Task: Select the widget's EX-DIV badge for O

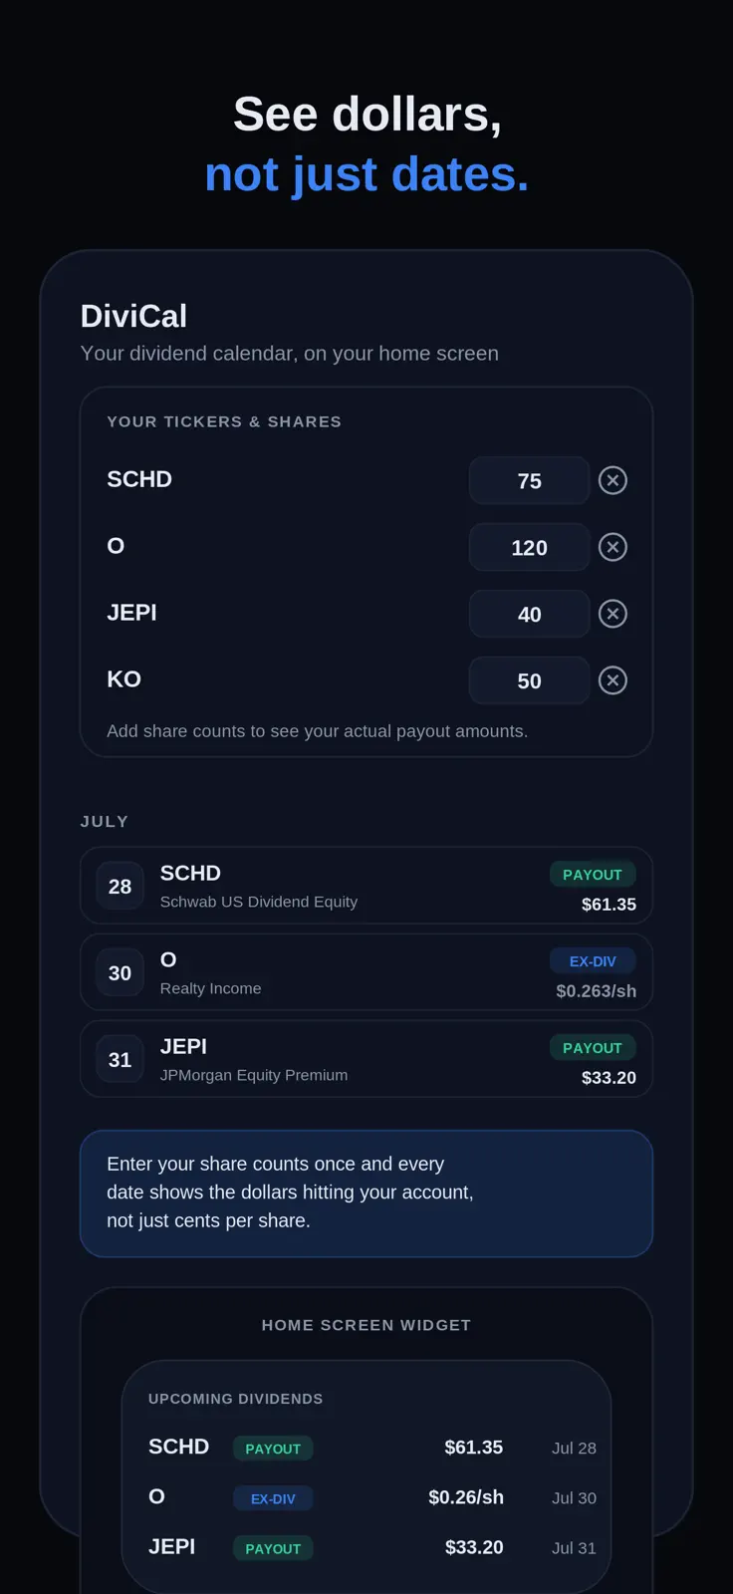Action: (x=273, y=1498)
